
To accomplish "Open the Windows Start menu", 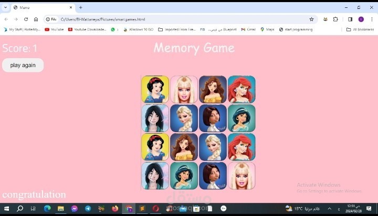I will (x=6, y=209).
